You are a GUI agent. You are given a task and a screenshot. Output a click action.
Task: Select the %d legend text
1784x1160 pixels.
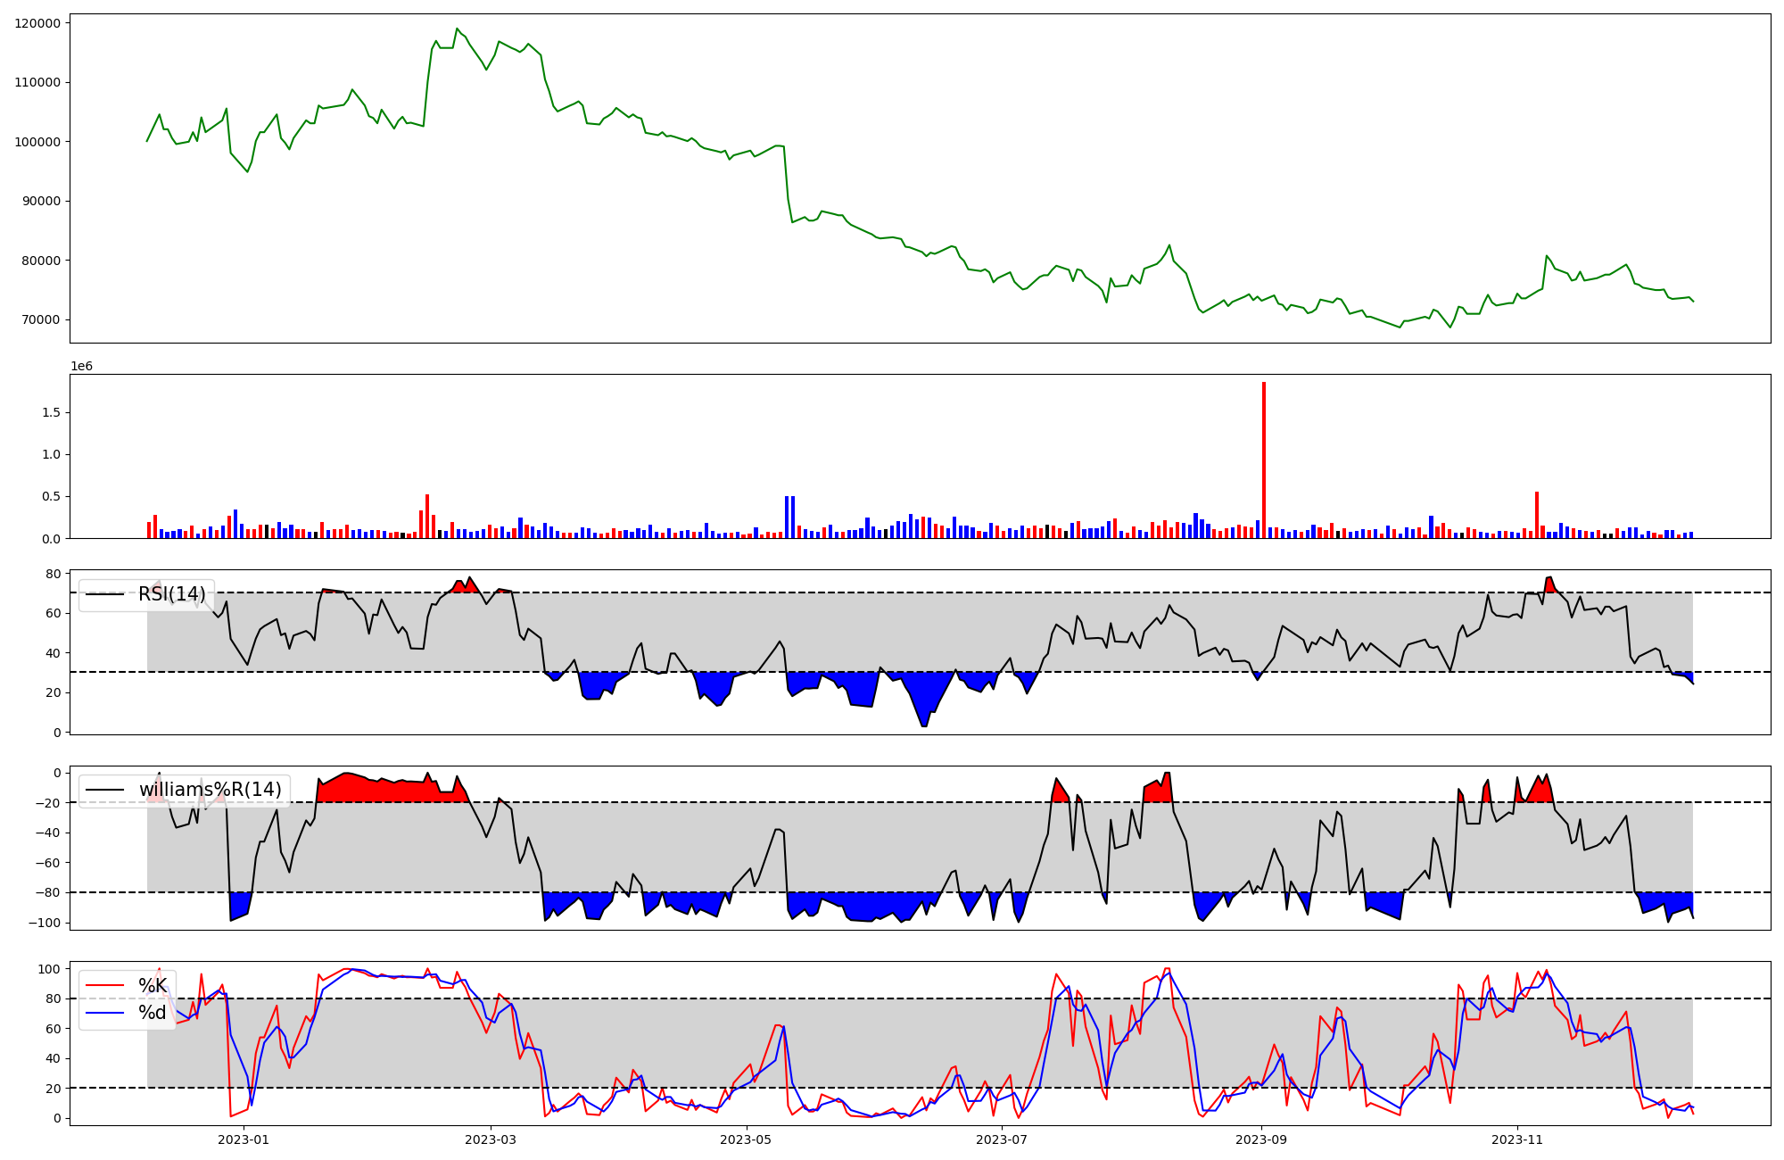pyautogui.click(x=153, y=1013)
